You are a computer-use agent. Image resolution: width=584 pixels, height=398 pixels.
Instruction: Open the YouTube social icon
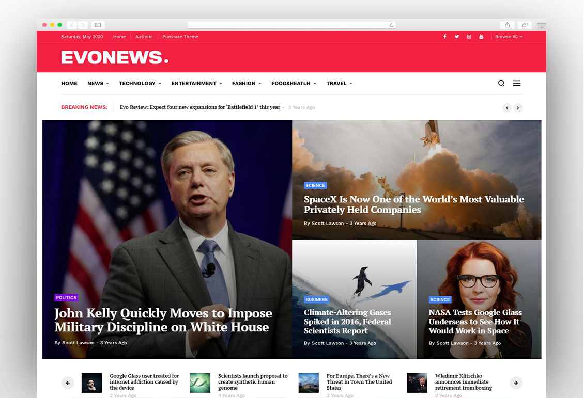pyautogui.click(x=481, y=37)
